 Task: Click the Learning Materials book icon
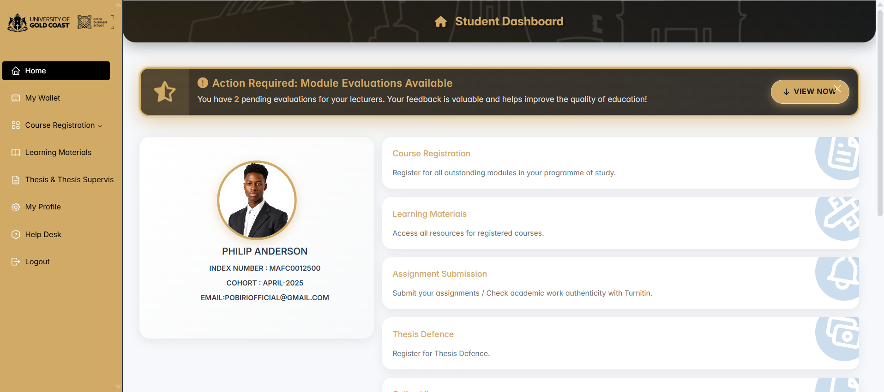16,153
